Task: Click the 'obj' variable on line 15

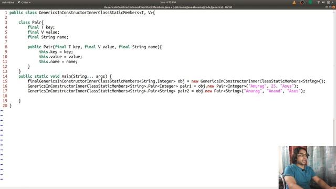Action: (x=181, y=81)
